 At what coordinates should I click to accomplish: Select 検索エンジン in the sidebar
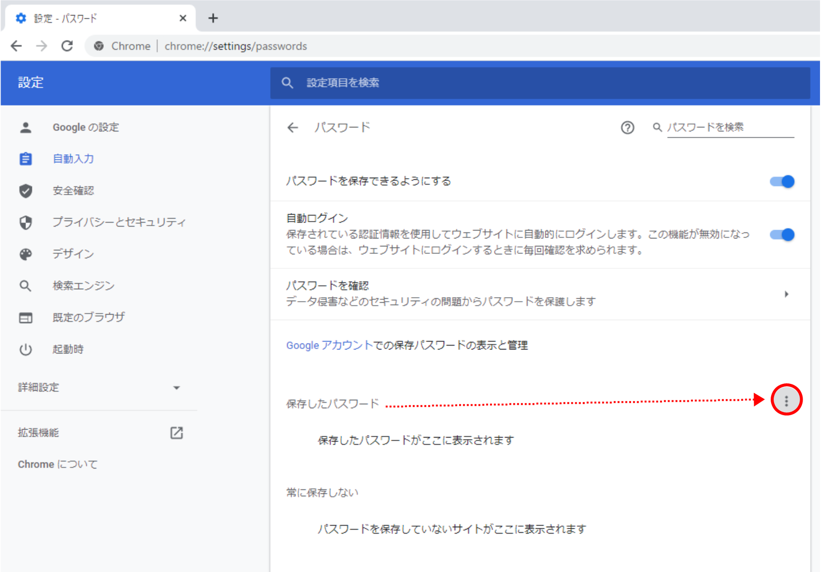point(83,286)
